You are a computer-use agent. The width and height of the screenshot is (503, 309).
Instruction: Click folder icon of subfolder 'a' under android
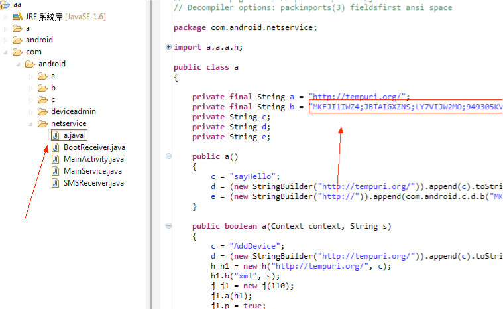(x=42, y=76)
